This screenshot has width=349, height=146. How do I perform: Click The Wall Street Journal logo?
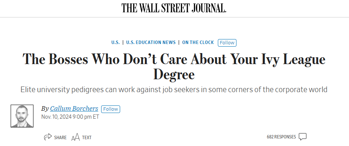174,8
